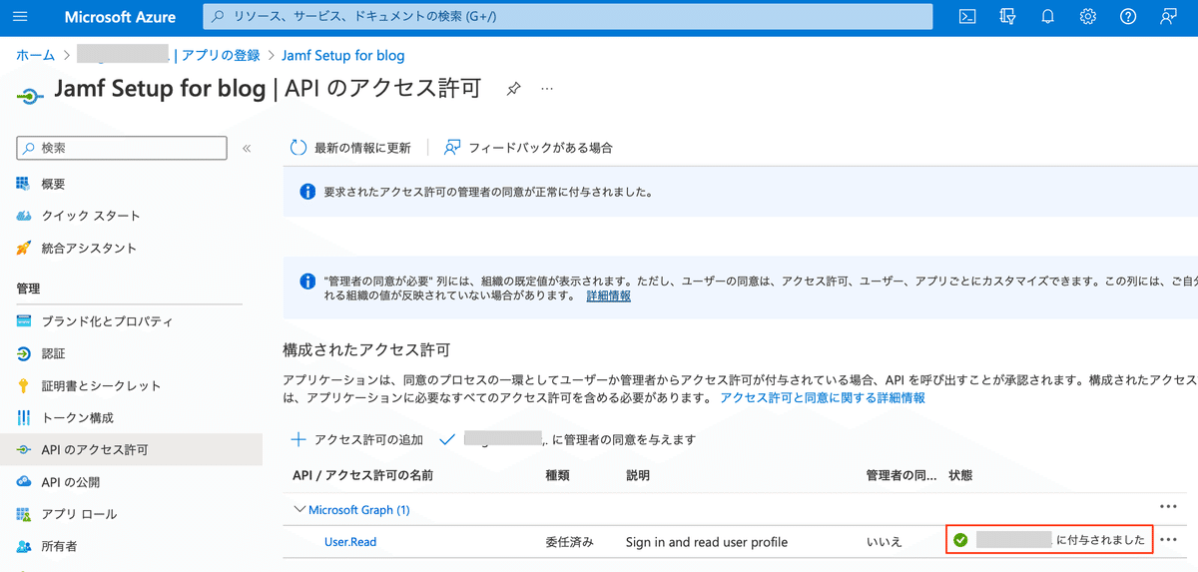Grant admin consent via the checkmark button
Image resolution: width=1198 pixels, height=572 pixels.
click(x=567, y=439)
